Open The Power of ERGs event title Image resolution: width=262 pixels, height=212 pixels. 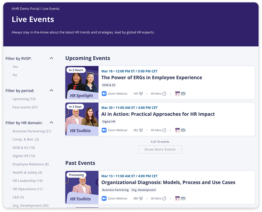[x=152, y=77]
